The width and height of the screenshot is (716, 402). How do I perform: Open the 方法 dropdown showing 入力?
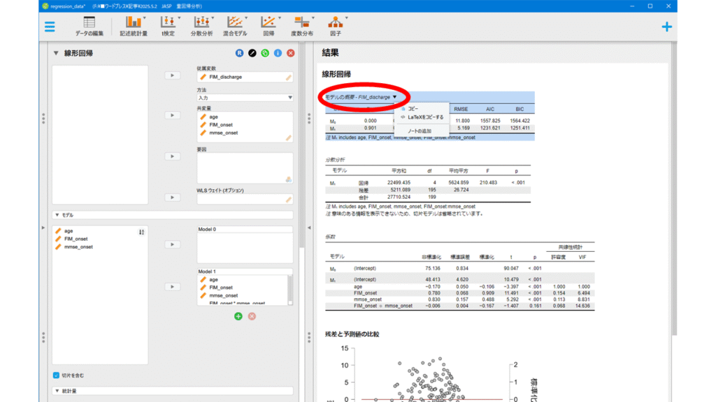point(245,98)
